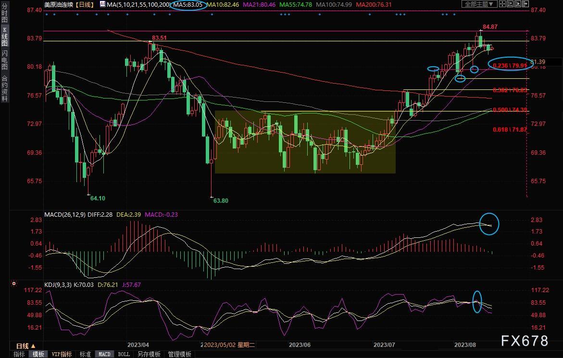Image resolution: width=563 pixels, height=358 pixels.
Task: Click the MA indicator chart icon
Action: (102, 4)
